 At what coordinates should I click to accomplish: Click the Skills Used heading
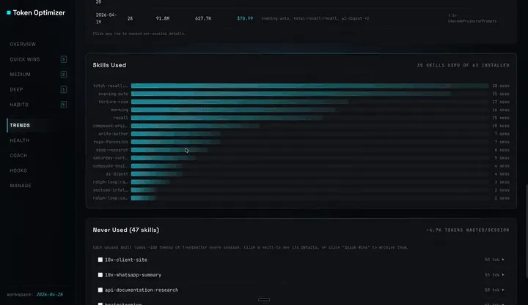(x=109, y=65)
